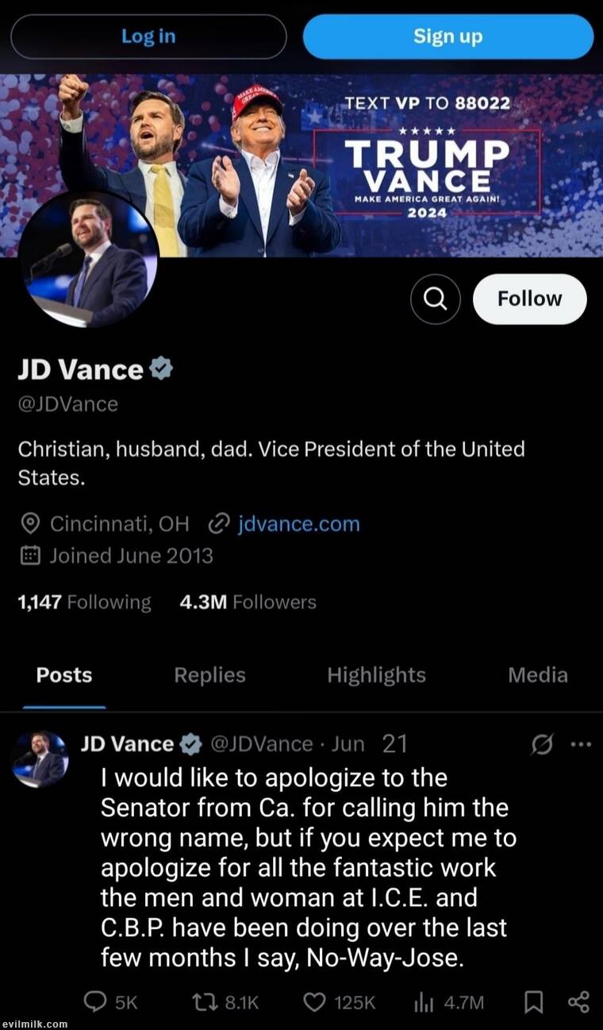Open the large circular profile photo
Screen dimensions: 603x1030
(x=89, y=259)
